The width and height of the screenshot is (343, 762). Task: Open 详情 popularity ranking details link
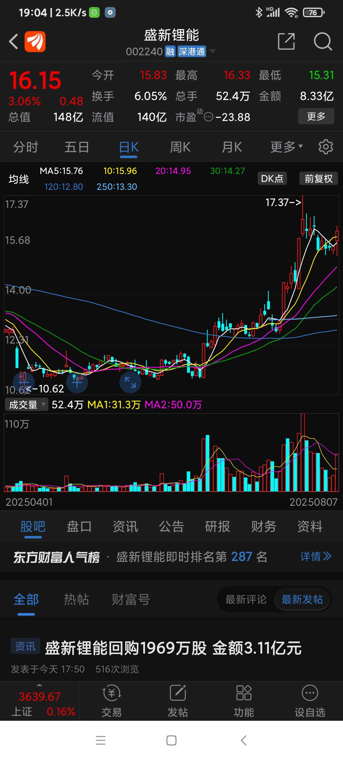(316, 556)
